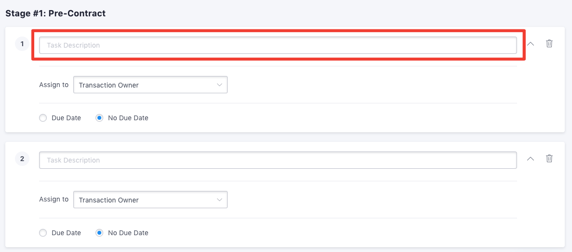The width and height of the screenshot is (572, 252).
Task: Open Transaction Owner dropdown in task 1
Action: pyautogui.click(x=150, y=85)
